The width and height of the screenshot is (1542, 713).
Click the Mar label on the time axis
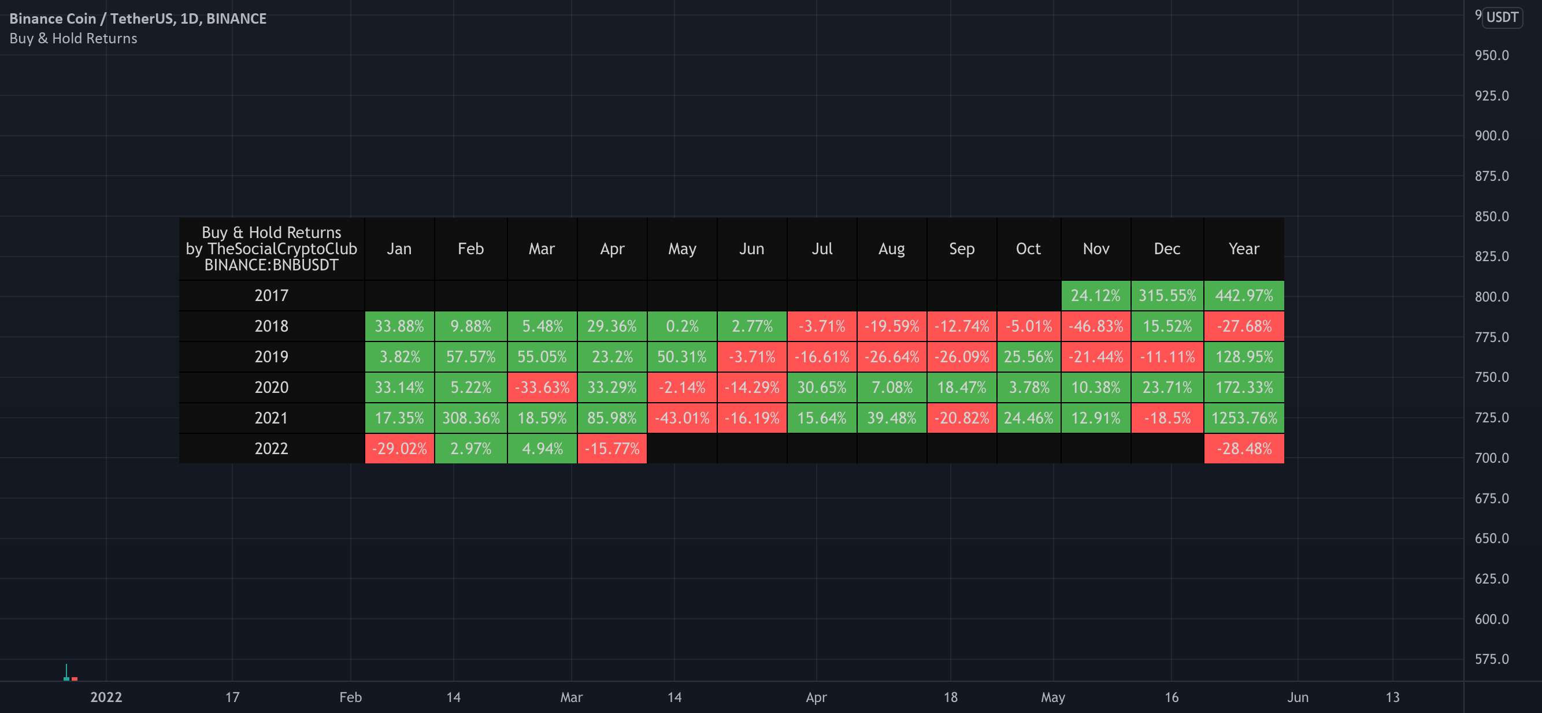tap(571, 697)
